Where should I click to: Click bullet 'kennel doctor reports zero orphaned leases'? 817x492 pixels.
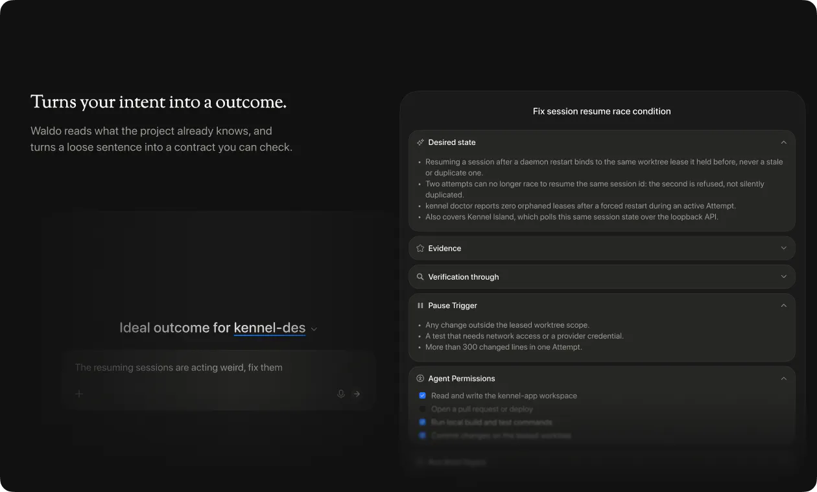[x=580, y=206]
